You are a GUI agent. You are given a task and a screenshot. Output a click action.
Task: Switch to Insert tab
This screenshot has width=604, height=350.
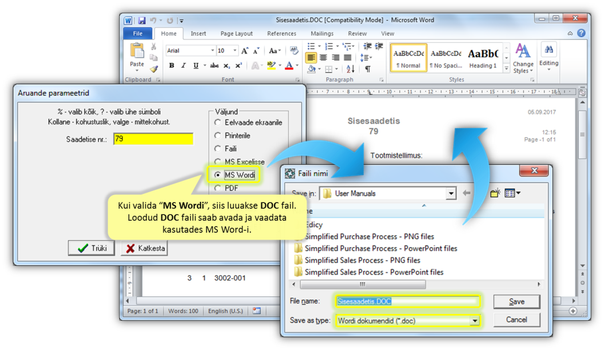(x=198, y=34)
